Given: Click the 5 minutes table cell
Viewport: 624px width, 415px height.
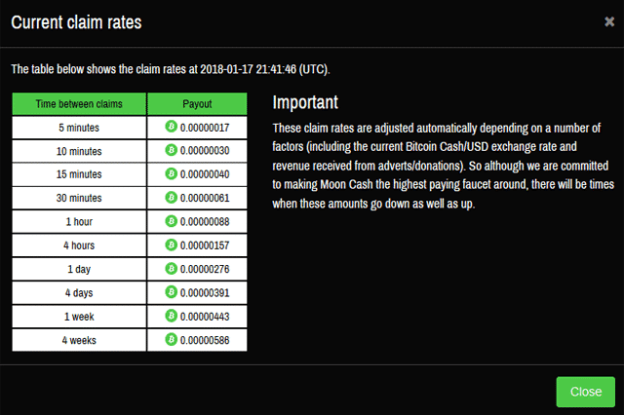Looking at the screenshot, I should pos(79,128).
